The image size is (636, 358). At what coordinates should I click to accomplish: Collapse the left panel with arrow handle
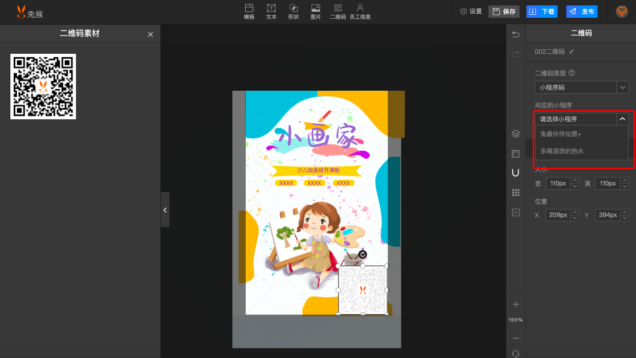pyautogui.click(x=165, y=210)
